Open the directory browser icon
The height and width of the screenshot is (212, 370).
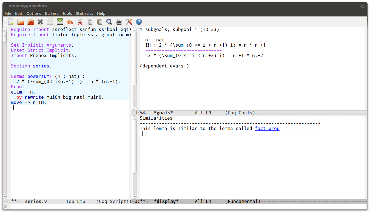(30, 22)
